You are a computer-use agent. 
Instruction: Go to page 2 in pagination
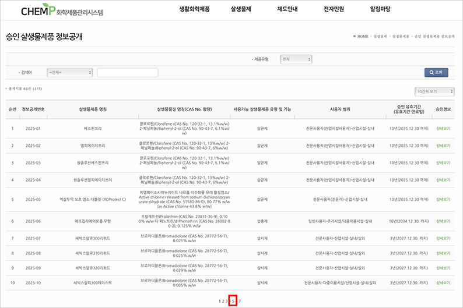pos(223,301)
